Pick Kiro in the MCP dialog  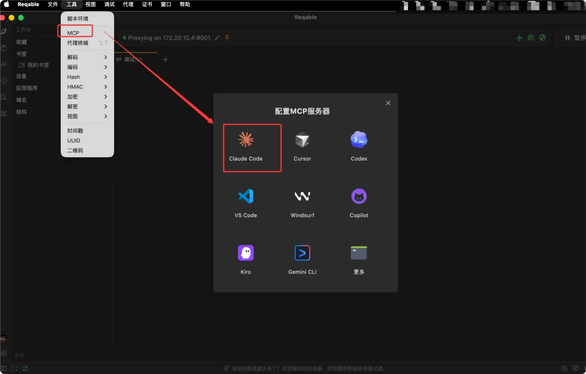pos(246,260)
